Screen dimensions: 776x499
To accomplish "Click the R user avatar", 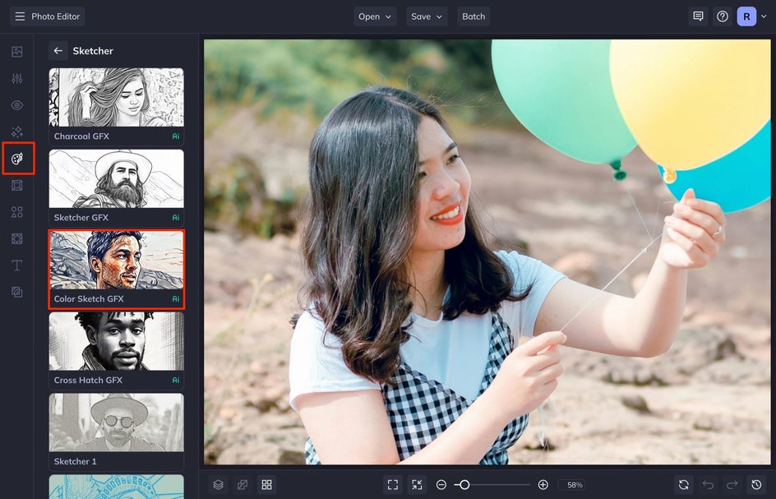I will [746, 16].
